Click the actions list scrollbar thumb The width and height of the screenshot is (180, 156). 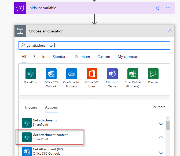click(168, 125)
